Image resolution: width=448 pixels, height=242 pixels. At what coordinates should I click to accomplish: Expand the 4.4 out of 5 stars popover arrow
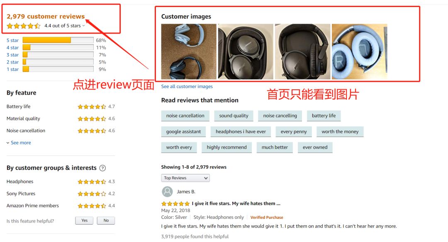point(84,26)
